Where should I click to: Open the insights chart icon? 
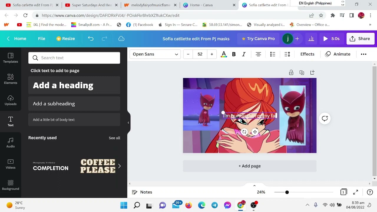click(x=311, y=39)
